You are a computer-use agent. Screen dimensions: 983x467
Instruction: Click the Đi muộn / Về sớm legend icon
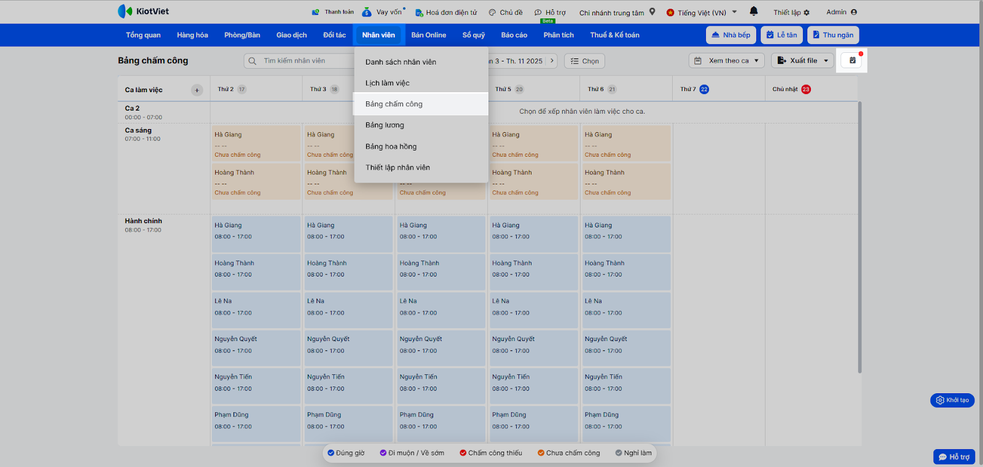pyautogui.click(x=383, y=453)
